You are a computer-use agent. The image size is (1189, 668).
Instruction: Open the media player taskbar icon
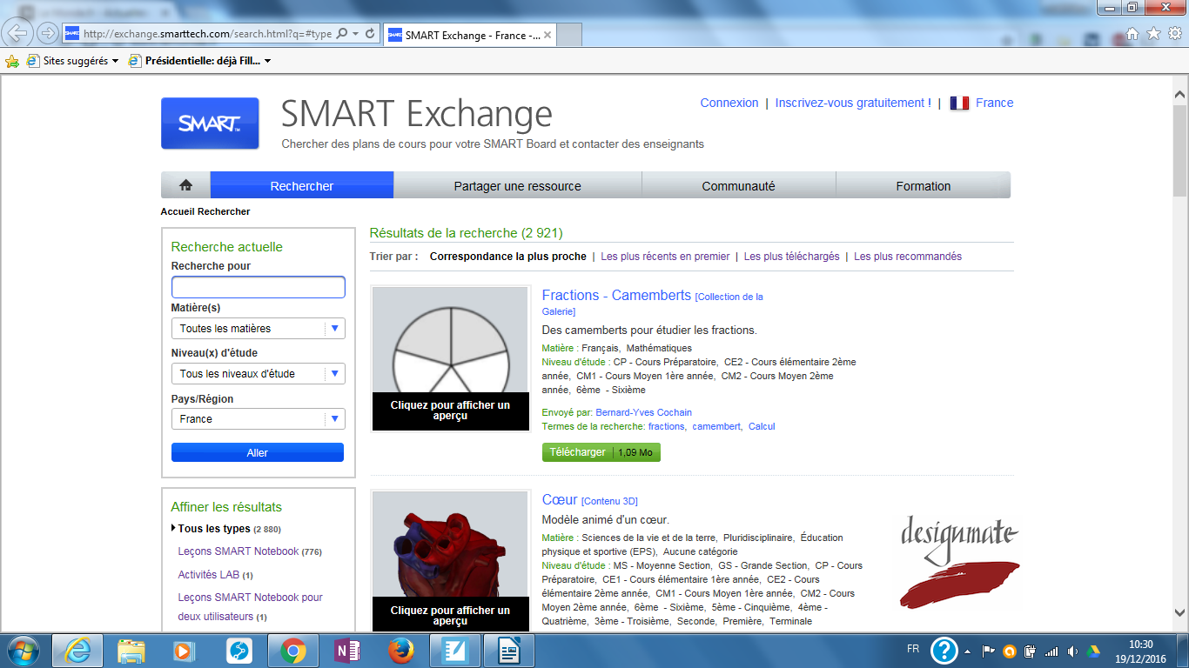(184, 650)
